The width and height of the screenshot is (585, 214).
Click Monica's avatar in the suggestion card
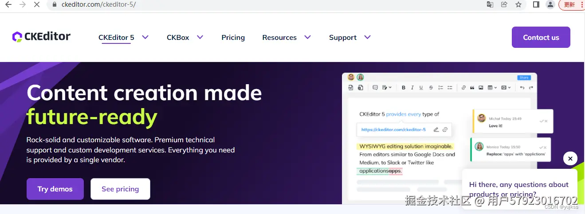click(479, 146)
